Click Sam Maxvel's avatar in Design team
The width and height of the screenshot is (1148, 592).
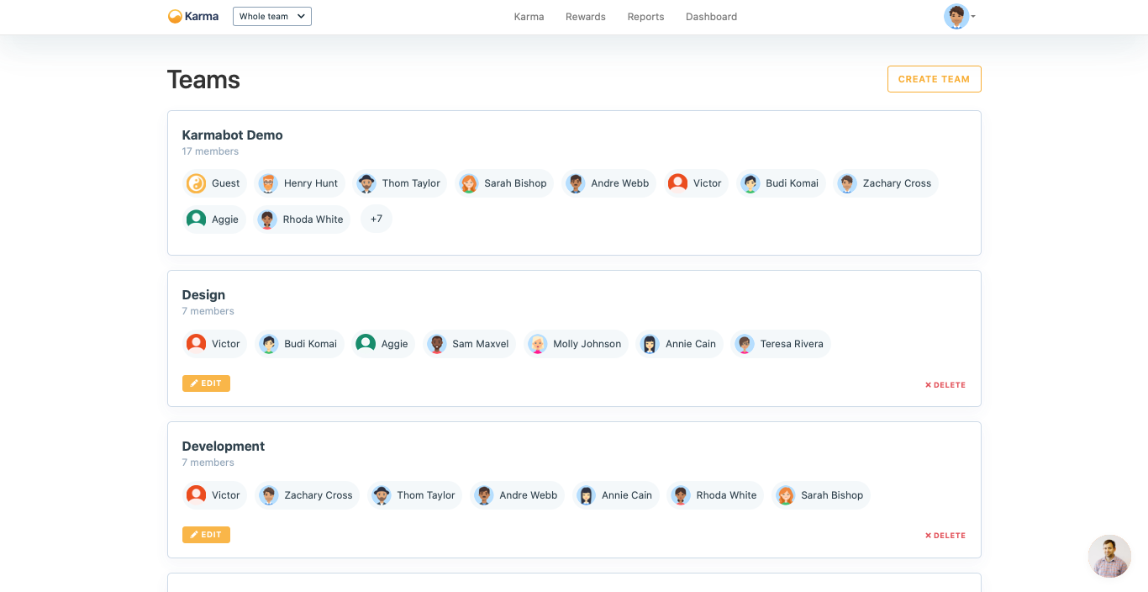click(x=436, y=343)
